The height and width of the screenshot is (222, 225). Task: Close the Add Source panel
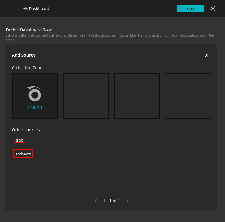207,55
